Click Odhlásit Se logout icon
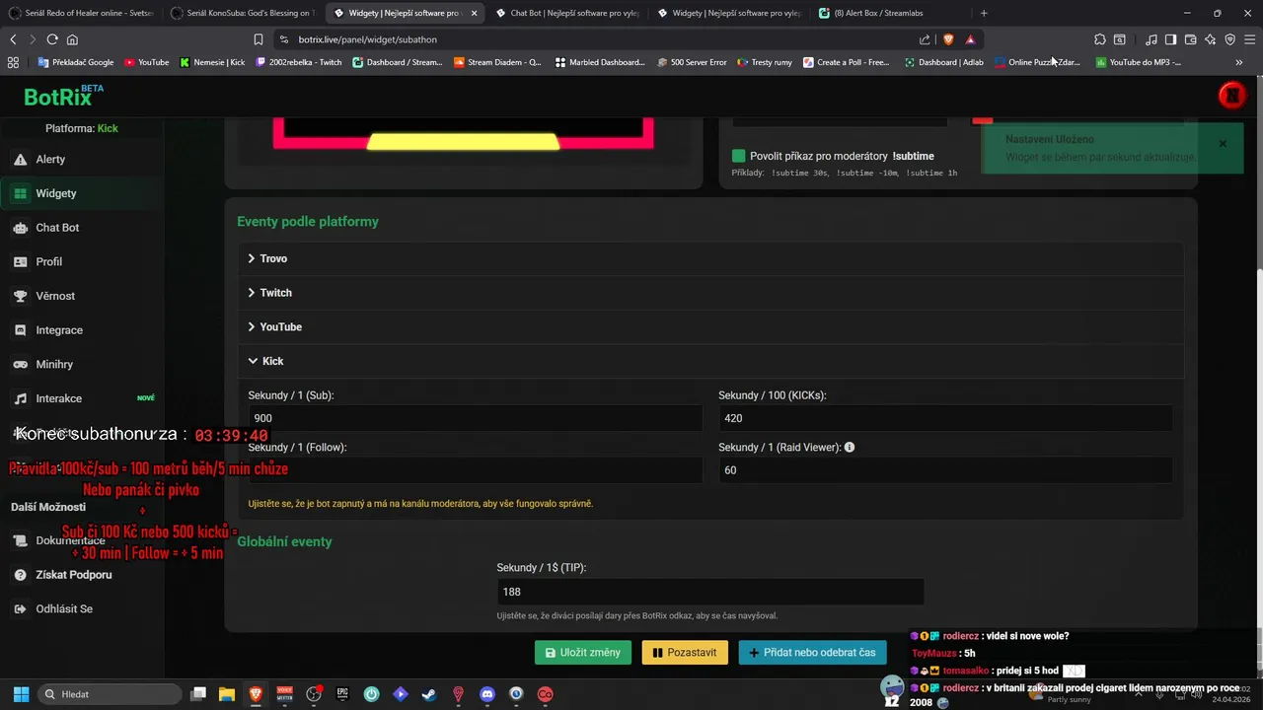 pos(20,608)
